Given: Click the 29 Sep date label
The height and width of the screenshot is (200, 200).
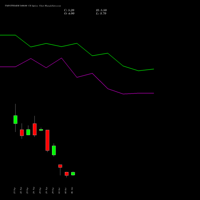Looking at the screenshot, I should [x=53, y=190].
